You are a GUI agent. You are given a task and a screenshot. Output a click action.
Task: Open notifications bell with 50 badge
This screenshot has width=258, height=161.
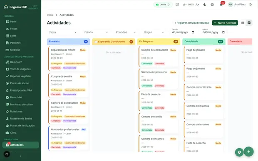pyautogui.click(x=221, y=5)
